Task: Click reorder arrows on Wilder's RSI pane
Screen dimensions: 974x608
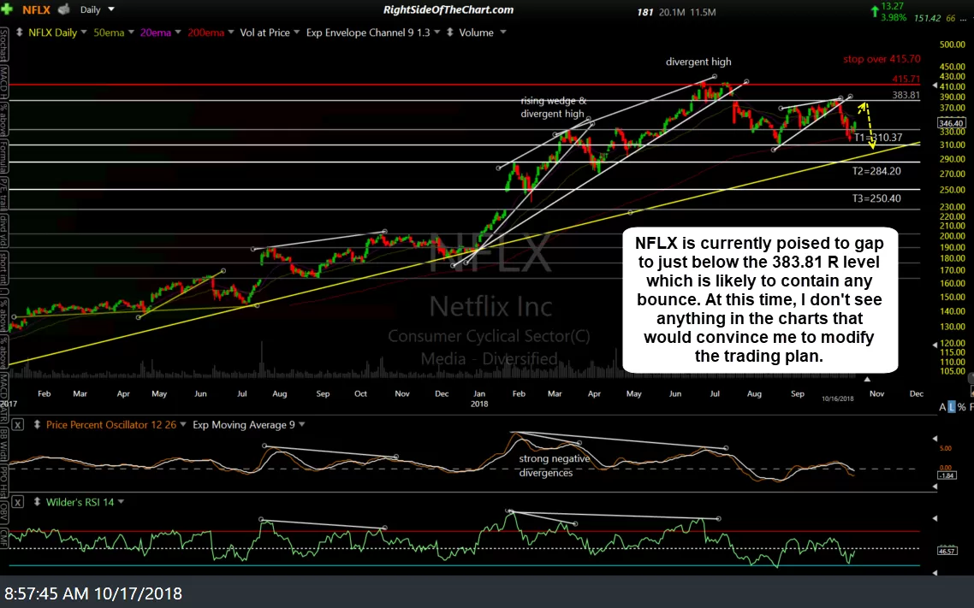Action: tap(37, 502)
